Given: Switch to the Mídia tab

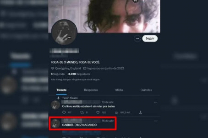Looking at the screenshot, I should [119, 90].
